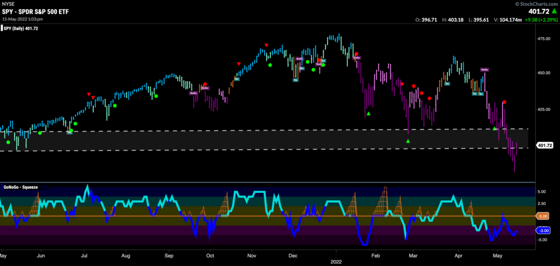The height and width of the screenshot is (266, 560).
Task: Select the Go flag in late March
Action: (x=447, y=84)
